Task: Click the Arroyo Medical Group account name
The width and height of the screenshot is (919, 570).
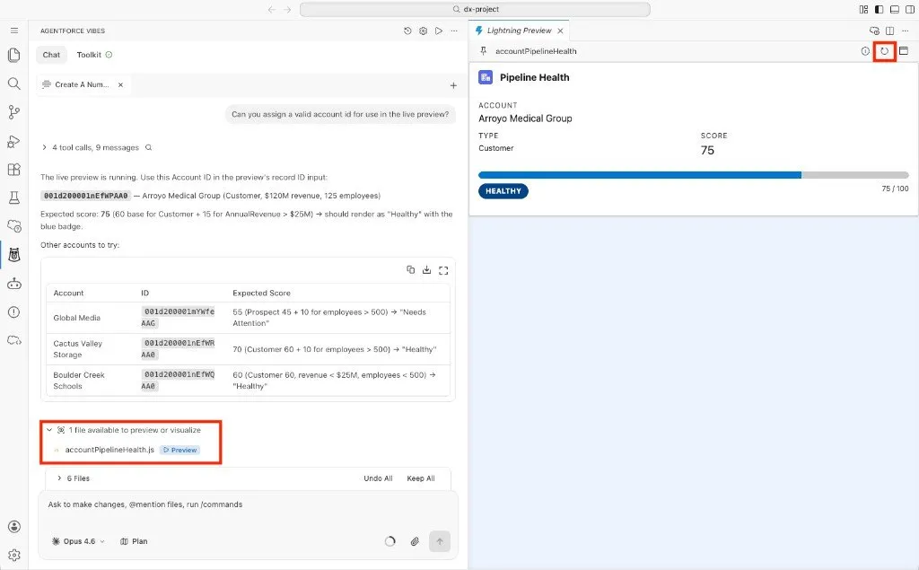Action: click(x=525, y=118)
